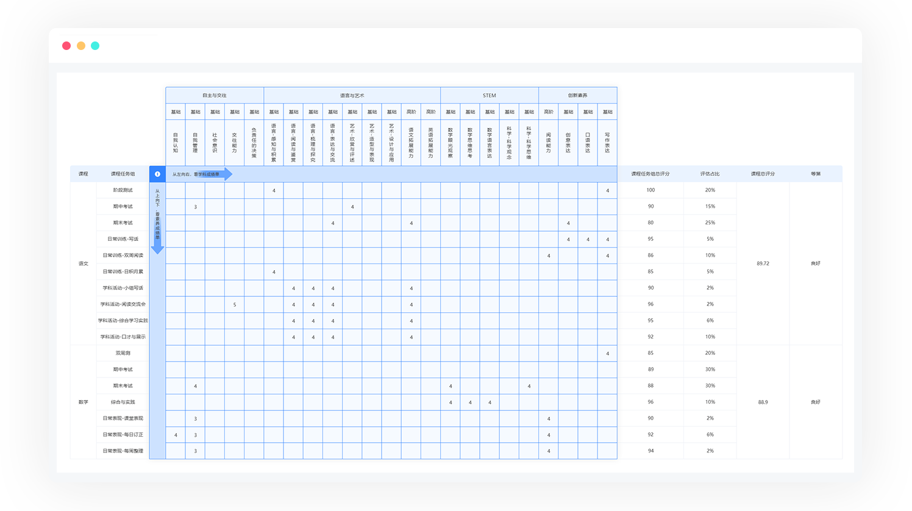Click the 等第 column header
This screenshot has height=511, width=912.
816,174
